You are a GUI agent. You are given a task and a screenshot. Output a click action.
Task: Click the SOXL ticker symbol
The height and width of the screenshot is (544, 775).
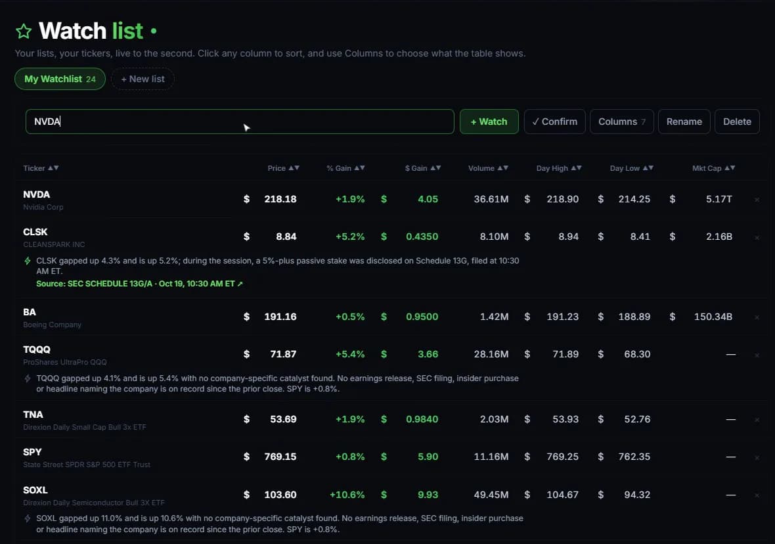tap(35, 490)
